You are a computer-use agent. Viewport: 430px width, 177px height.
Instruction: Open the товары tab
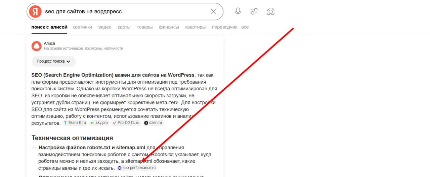click(145, 27)
